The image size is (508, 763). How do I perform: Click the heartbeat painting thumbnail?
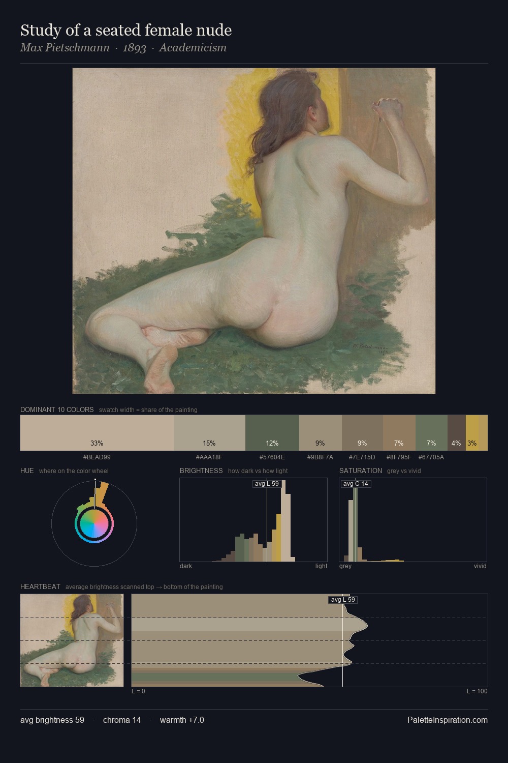coord(72,640)
